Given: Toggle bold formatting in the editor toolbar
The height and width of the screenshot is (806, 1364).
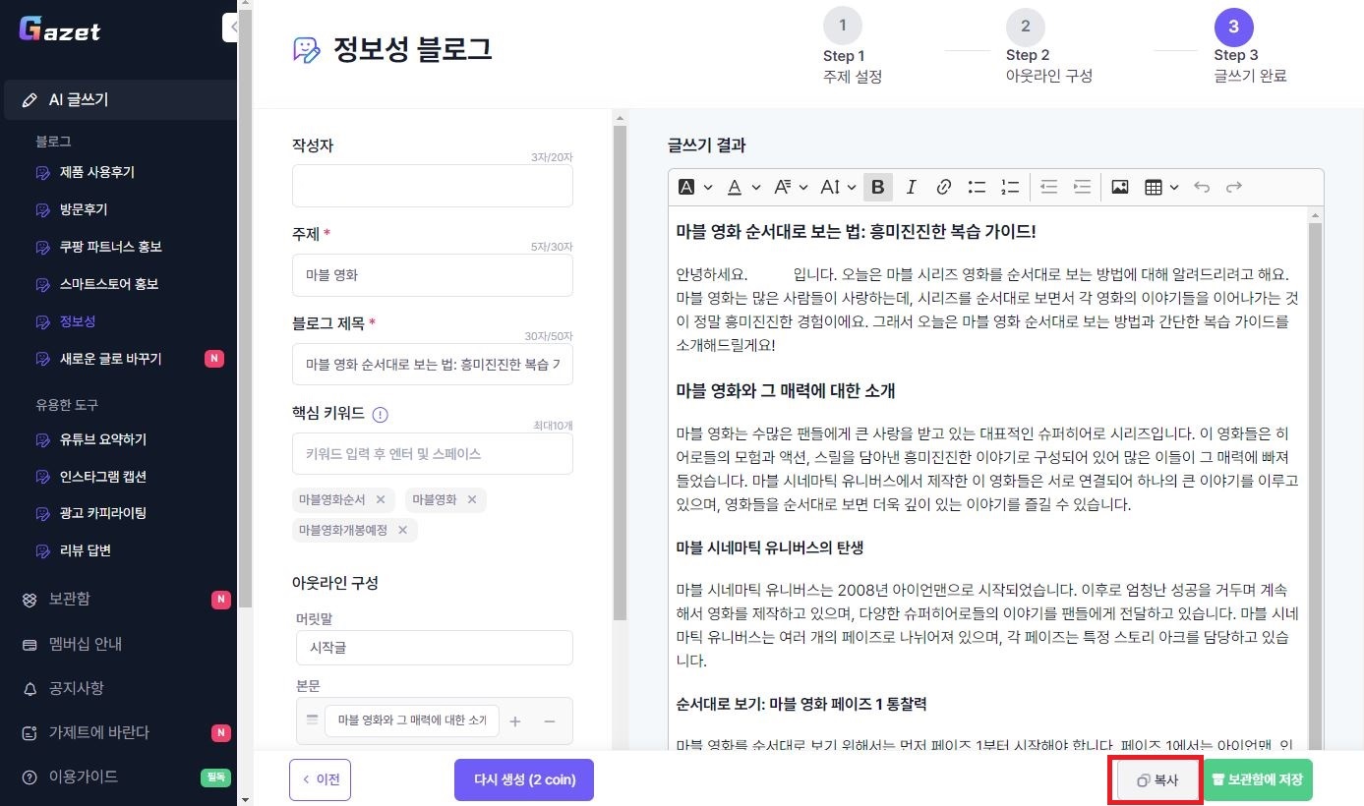Looking at the screenshot, I should (878, 187).
